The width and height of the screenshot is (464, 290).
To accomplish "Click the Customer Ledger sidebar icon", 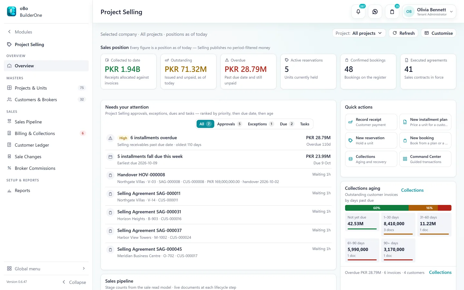I will tap(9, 145).
